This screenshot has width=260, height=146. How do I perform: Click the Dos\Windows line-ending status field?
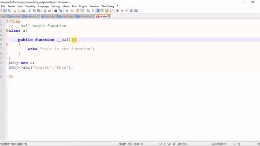click(x=219, y=144)
